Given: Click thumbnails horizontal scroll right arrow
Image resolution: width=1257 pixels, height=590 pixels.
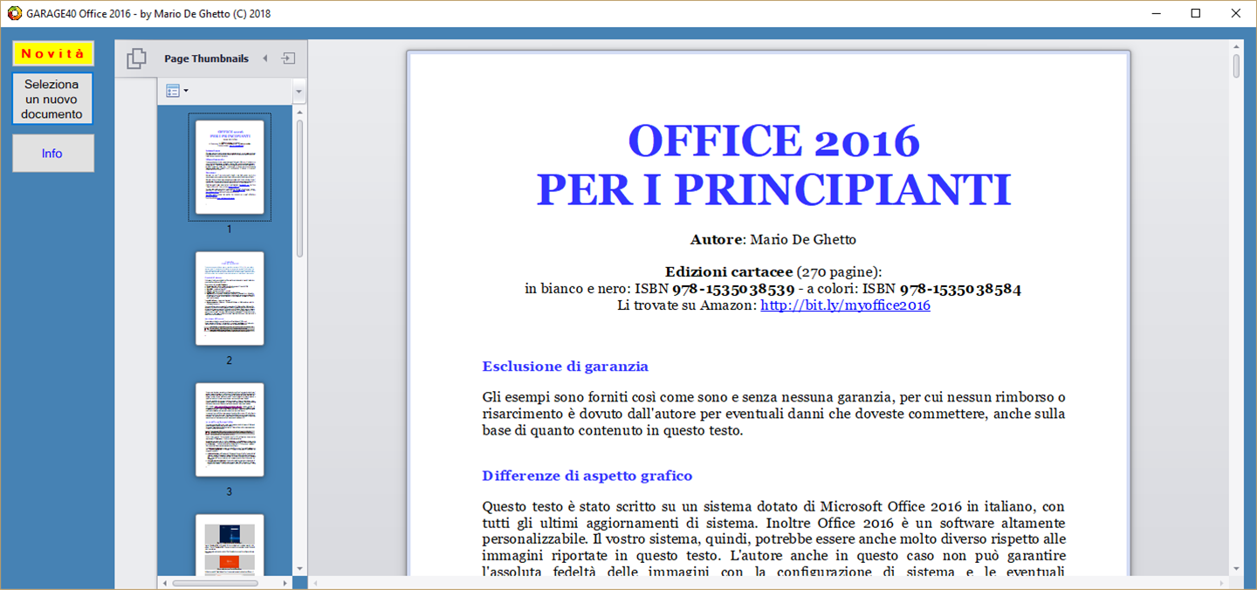Looking at the screenshot, I should coord(285,582).
